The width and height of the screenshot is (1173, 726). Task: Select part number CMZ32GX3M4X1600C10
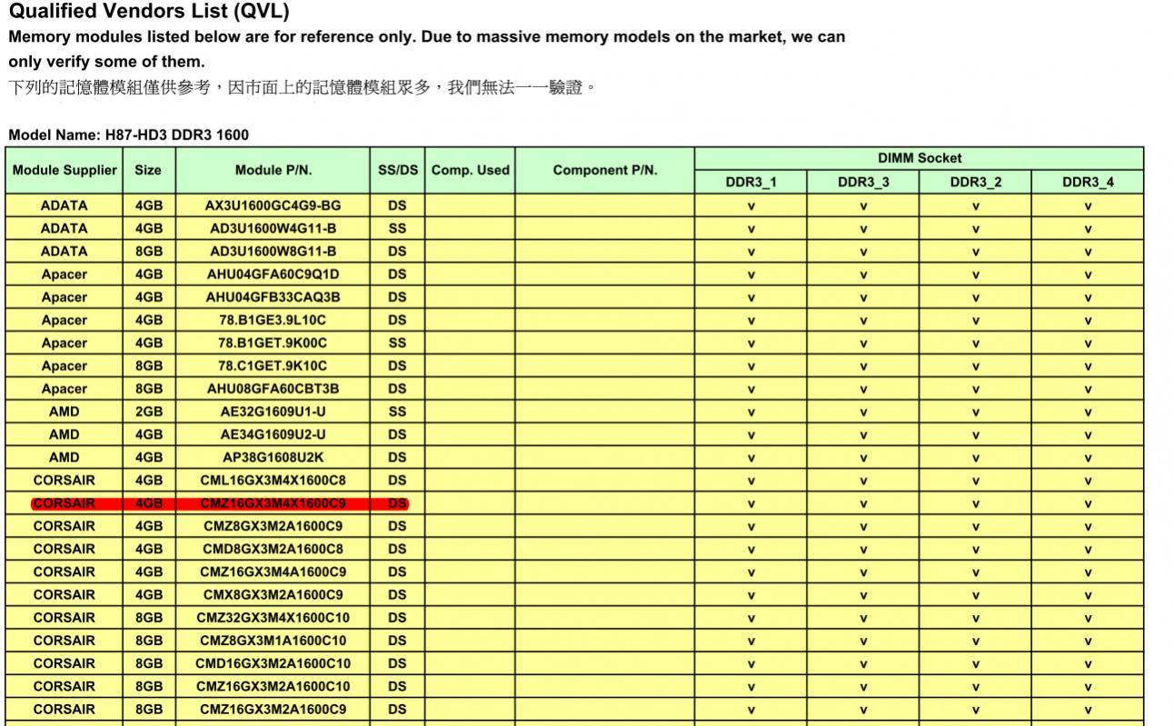pyautogui.click(x=273, y=618)
